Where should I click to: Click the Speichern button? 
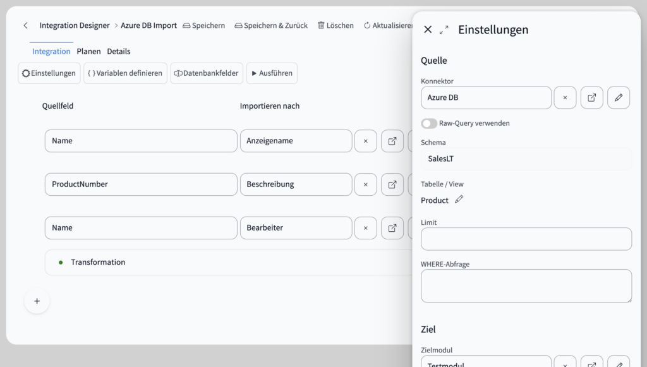[x=203, y=25]
